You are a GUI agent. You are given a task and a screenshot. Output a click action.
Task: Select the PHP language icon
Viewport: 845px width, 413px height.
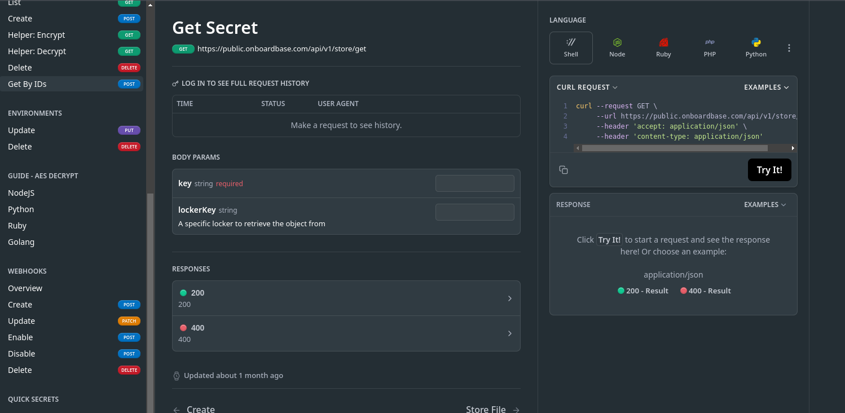[710, 48]
